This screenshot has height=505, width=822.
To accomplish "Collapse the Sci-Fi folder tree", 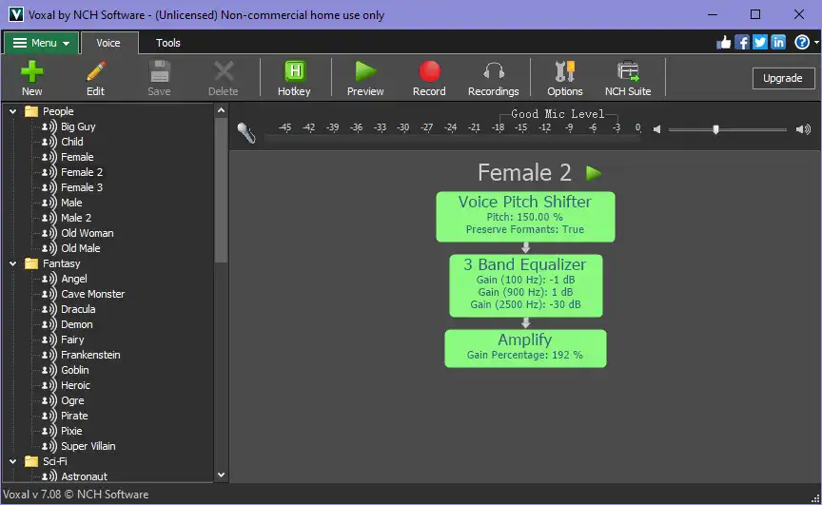I will pos(12,461).
